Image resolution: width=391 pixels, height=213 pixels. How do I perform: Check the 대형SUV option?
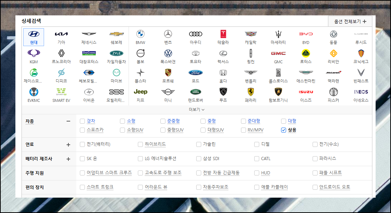point(203,130)
